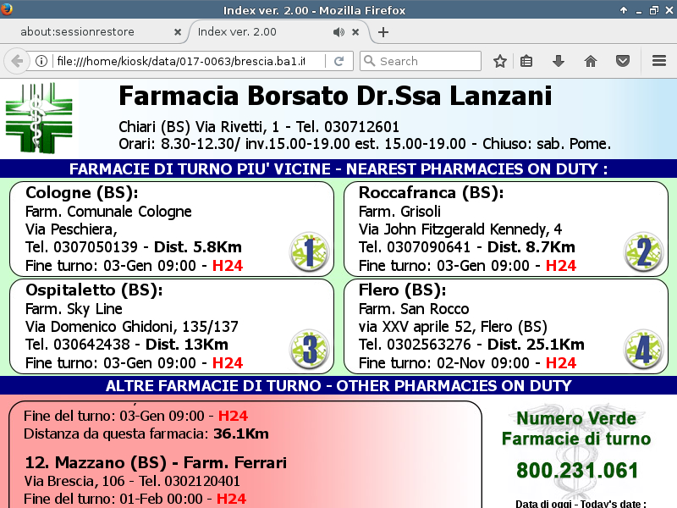Open the Pocket save icon
The height and width of the screenshot is (508, 677).
[x=622, y=61]
